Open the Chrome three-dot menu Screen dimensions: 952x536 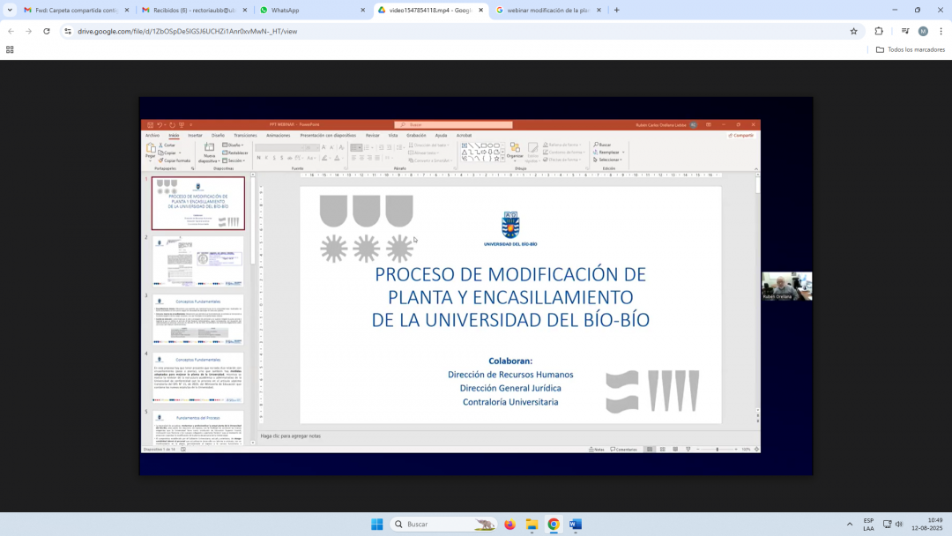(x=941, y=31)
